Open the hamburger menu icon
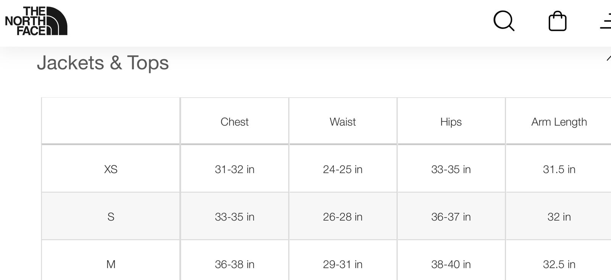Viewport: 611px width, 280px height. (x=606, y=21)
